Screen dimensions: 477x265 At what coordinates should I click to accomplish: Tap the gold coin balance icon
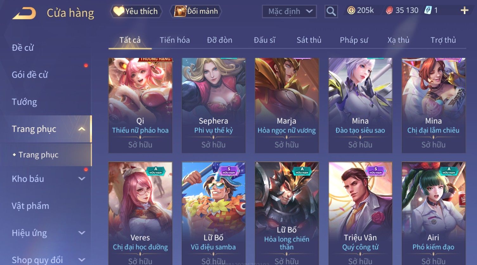coord(351,10)
